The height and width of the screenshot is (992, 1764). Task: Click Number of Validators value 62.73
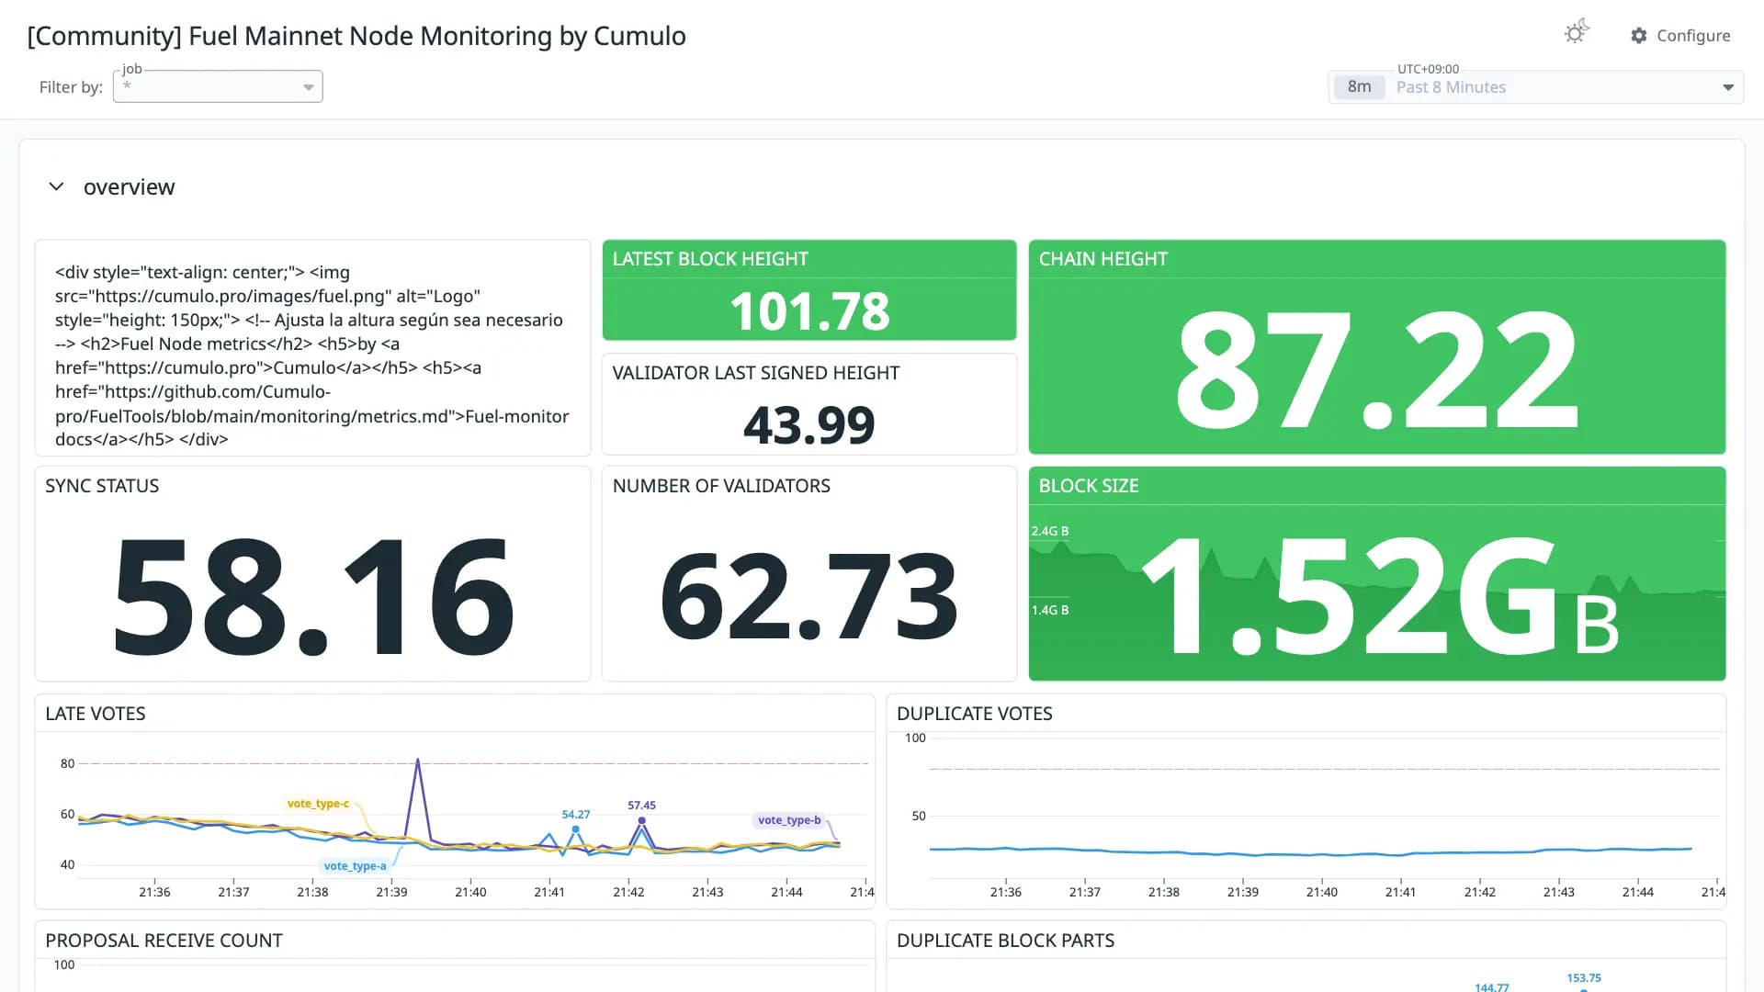[x=808, y=596]
